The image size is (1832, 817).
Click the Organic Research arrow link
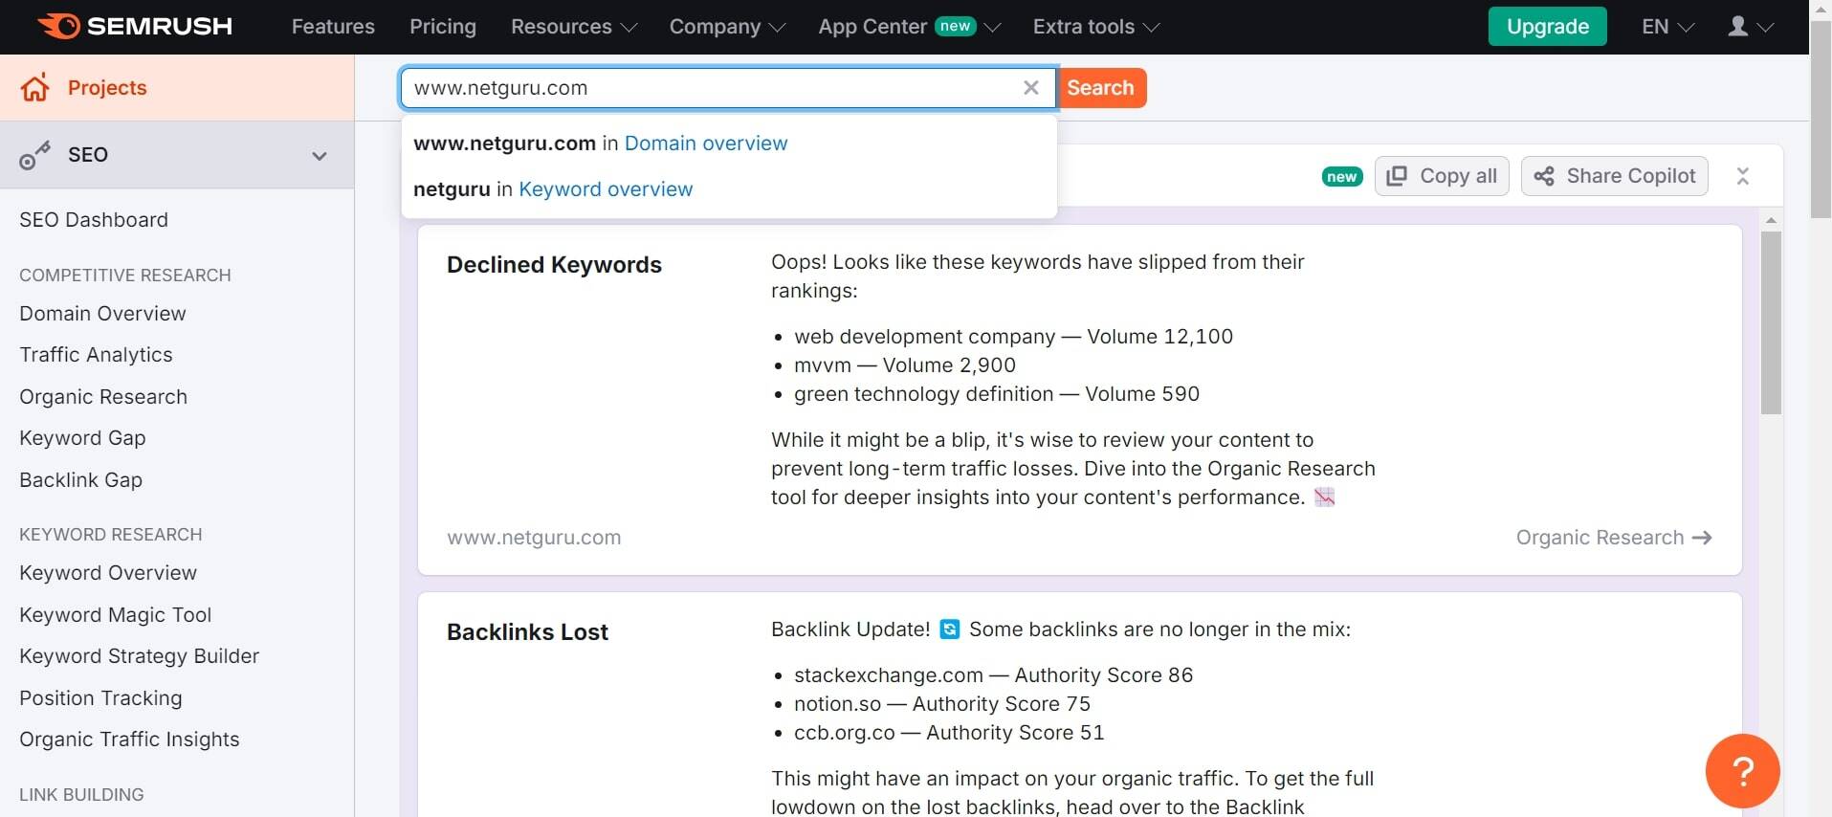pyautogui.click(x=1613, y=538)
